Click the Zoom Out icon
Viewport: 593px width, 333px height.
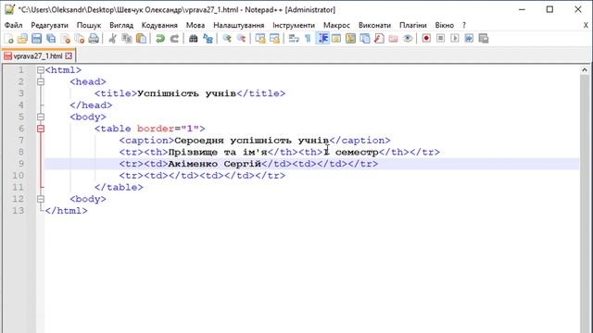(241, 39)
